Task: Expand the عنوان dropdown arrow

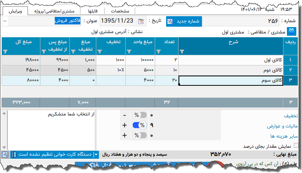Action: pos(5,21)
